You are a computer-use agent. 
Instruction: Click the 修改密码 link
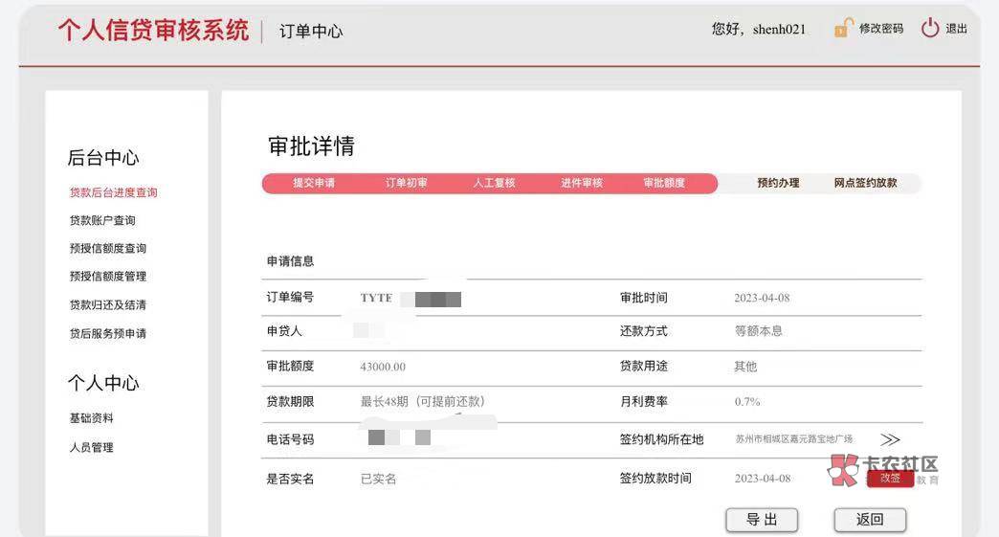[880, 29]
